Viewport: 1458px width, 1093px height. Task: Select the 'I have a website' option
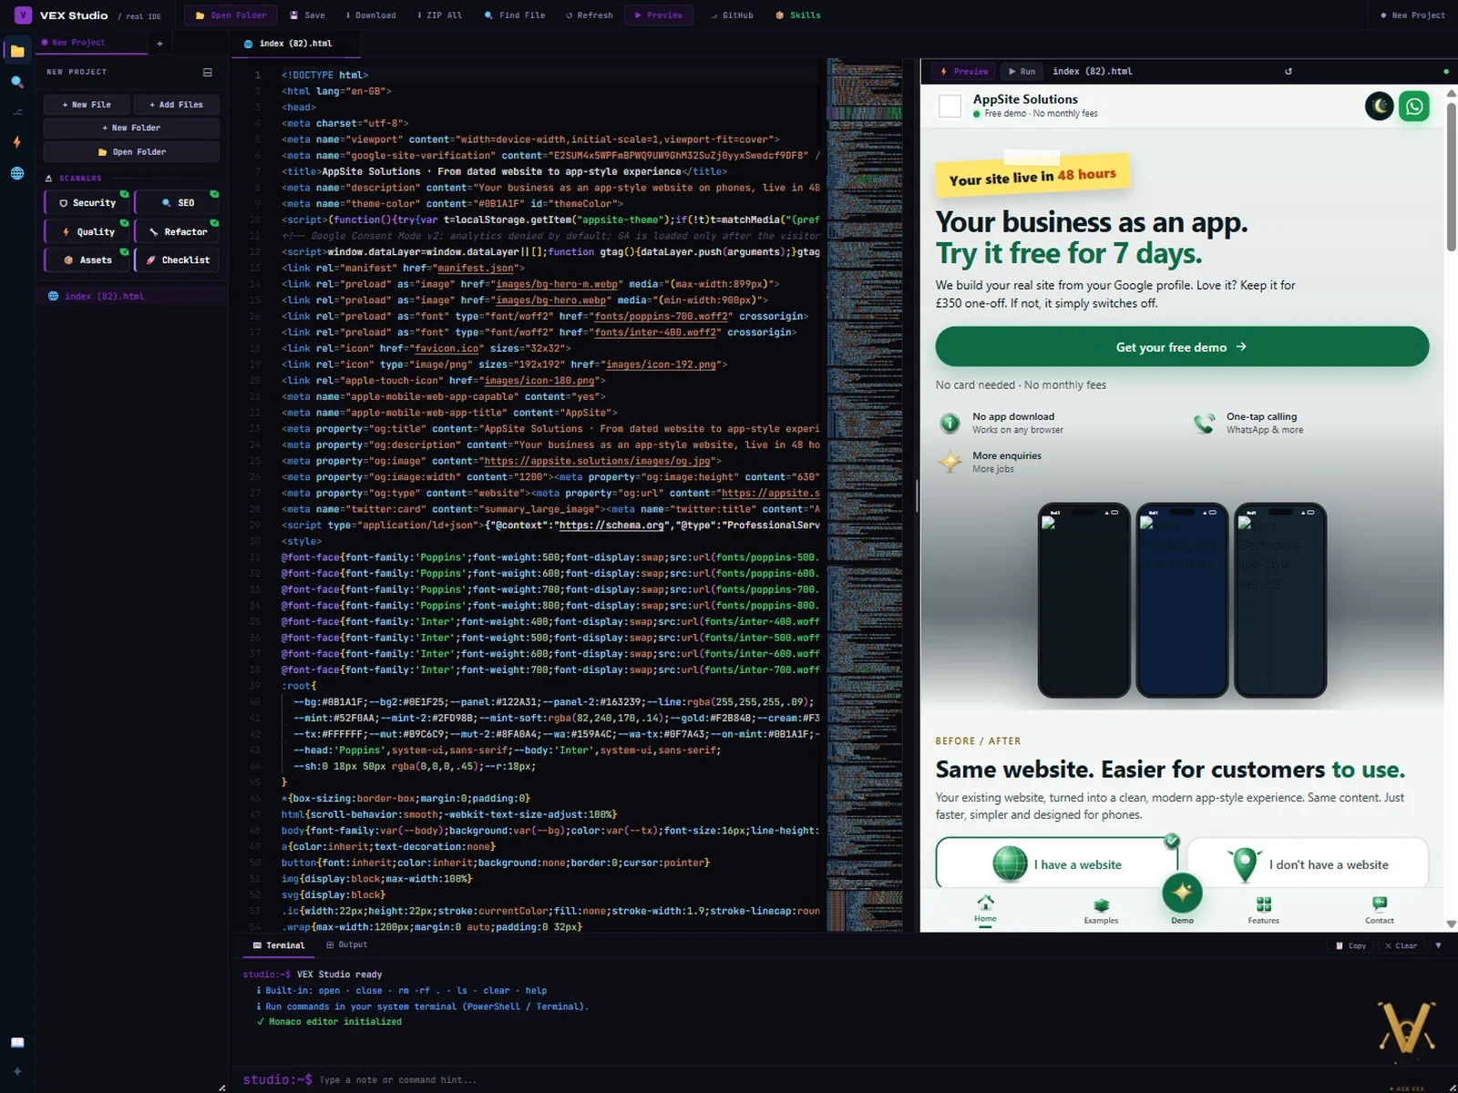point(1056,863)
